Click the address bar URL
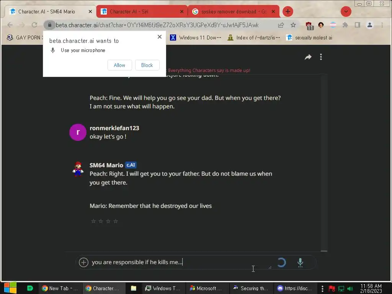Screen dimensions: 392x294 click(x=157, y=25)
